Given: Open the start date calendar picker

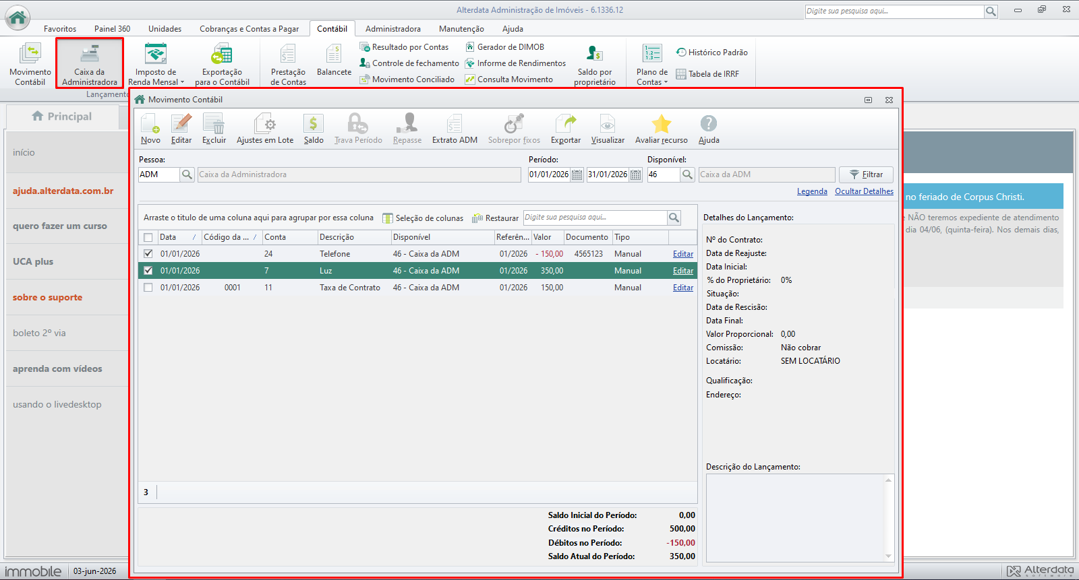Looking at the screenshot, I should pos(577,174).
